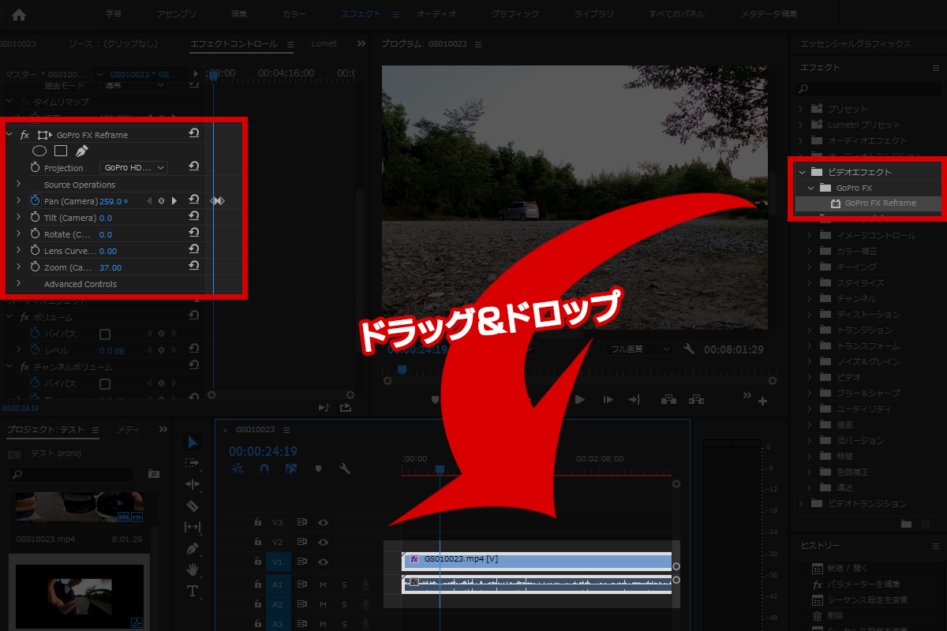
Task: Expand Advanced Controls section
Action: 18,284
